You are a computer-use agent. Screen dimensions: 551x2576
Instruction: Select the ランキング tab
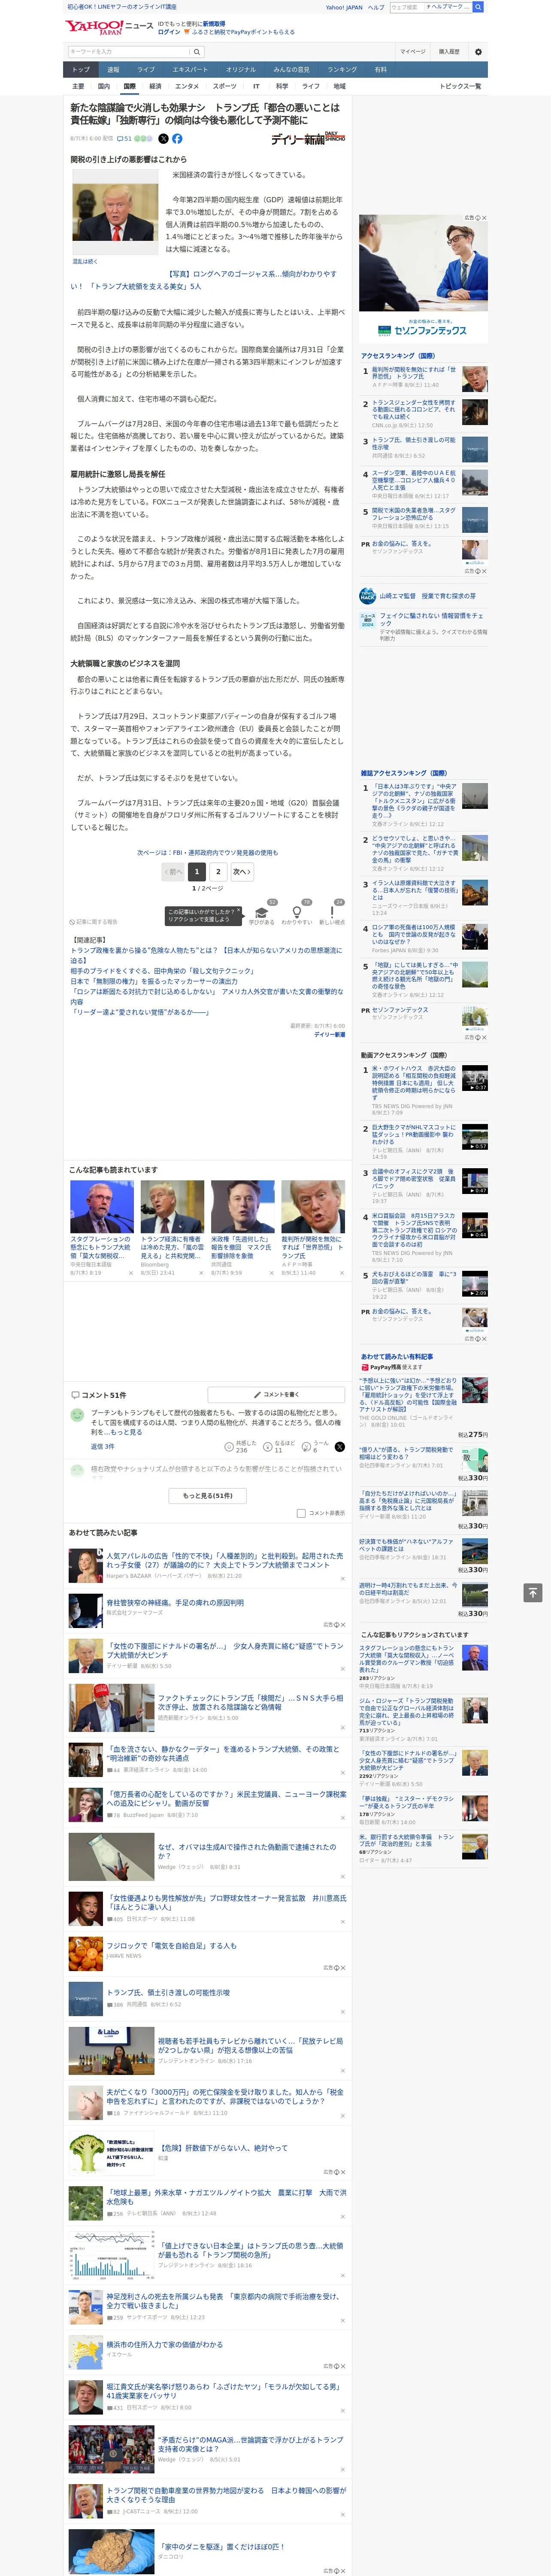click(342, 70)
